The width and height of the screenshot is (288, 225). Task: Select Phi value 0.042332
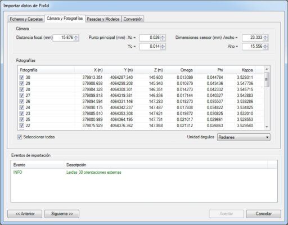tap(215, 89)
